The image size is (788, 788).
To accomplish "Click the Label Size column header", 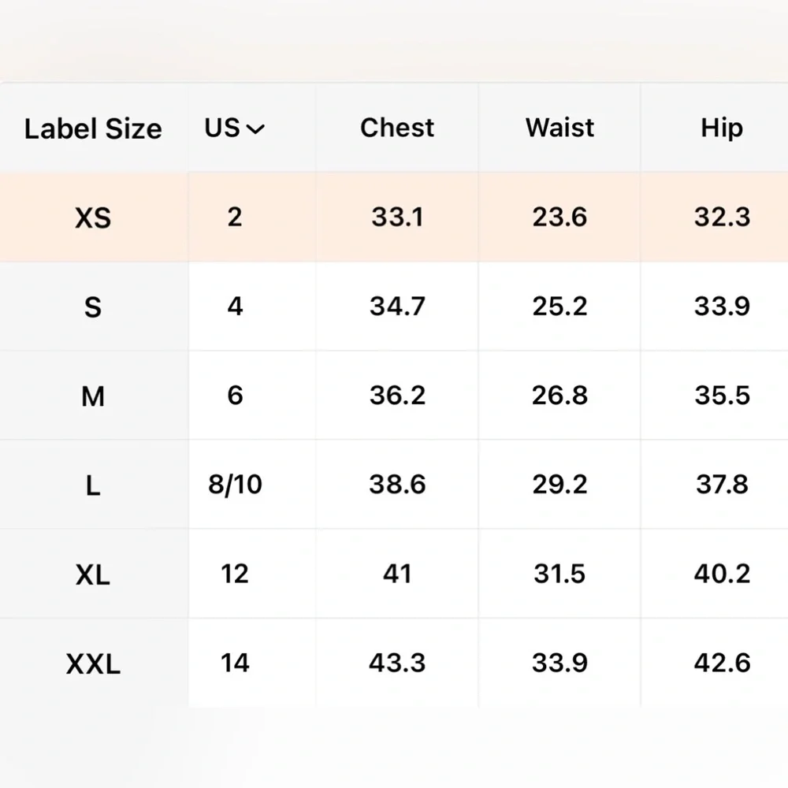I will click(93, 128).
